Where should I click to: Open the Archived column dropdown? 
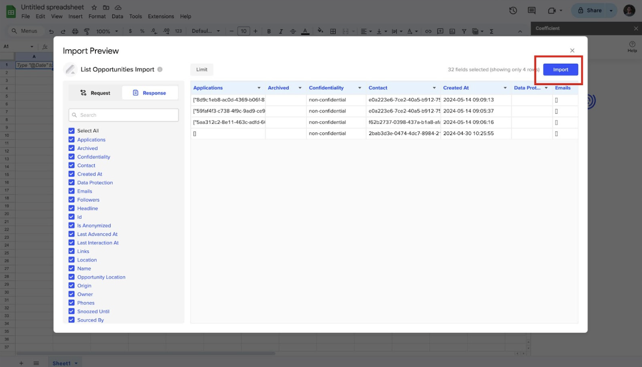(x=300, y=88)
